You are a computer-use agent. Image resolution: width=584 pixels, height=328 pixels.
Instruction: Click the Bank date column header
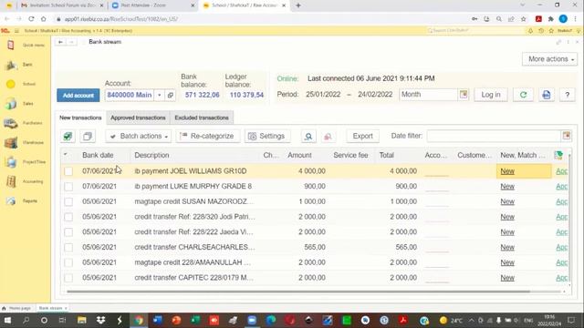coord(98,155)
